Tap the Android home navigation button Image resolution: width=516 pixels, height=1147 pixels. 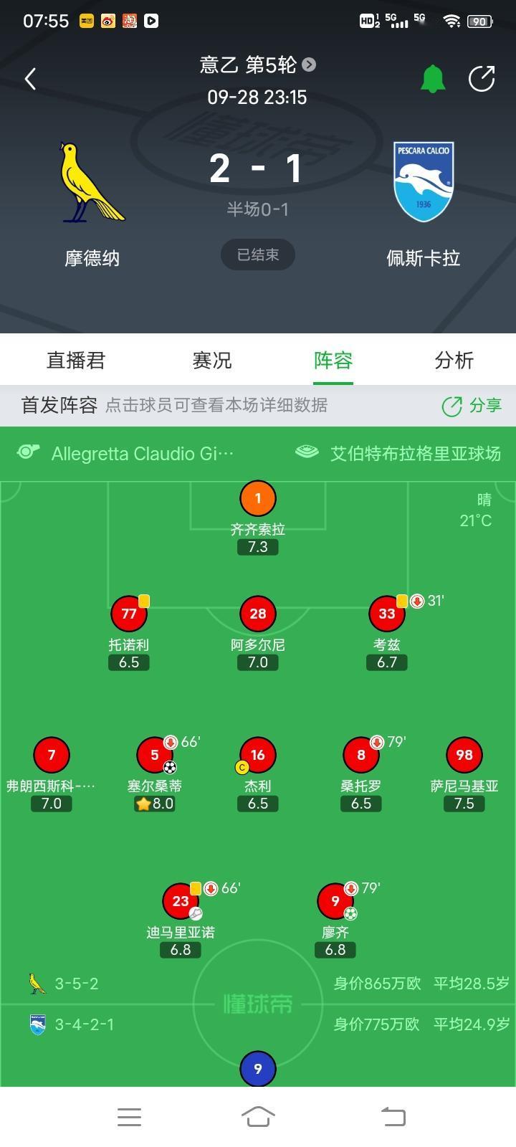[x=258, y=1116]
